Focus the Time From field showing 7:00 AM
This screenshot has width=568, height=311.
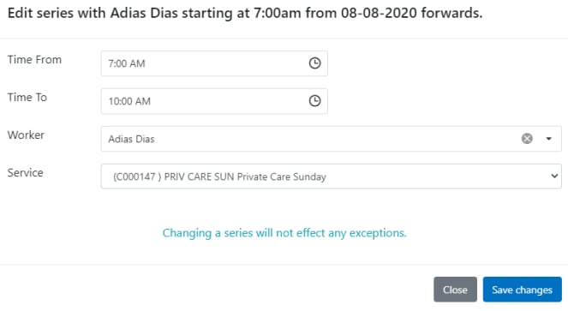click(x=214, y=63)
